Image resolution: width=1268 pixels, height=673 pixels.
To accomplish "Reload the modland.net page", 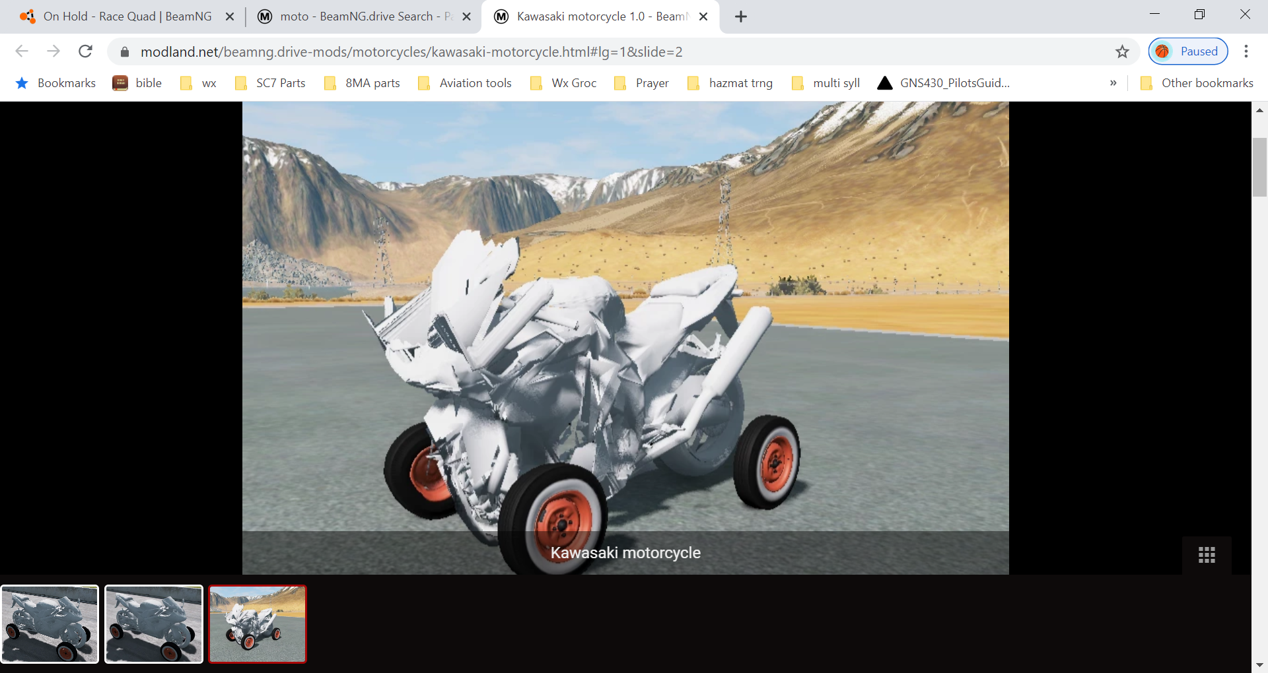I will point(85,51).
